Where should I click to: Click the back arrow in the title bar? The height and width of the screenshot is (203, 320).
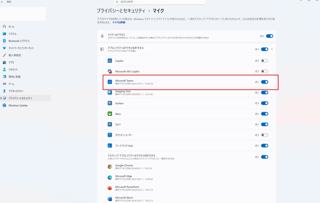[x=2, y=2]
